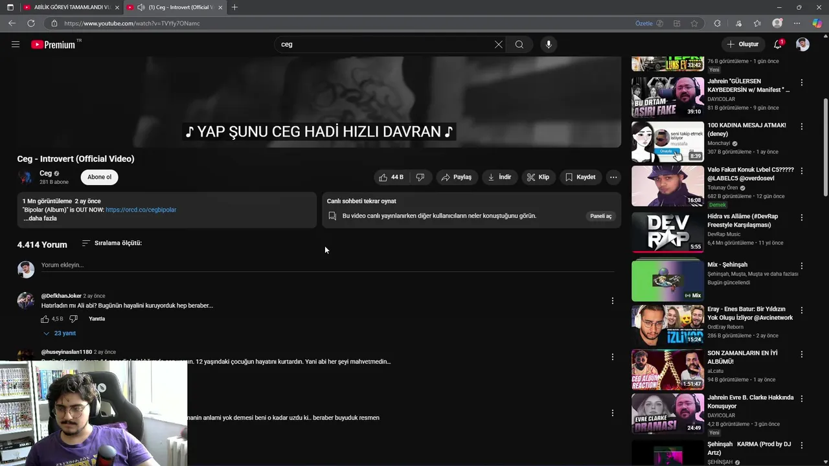This screenshot has width=829, height=466.
Task: Click Özetle summarize in address bar
Action: point(649,23)
